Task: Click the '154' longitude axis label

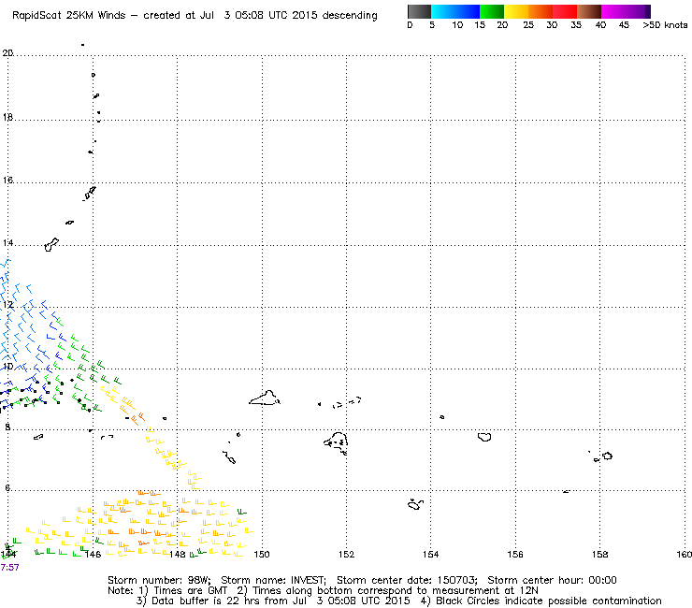Action: (x=431, y=554)
